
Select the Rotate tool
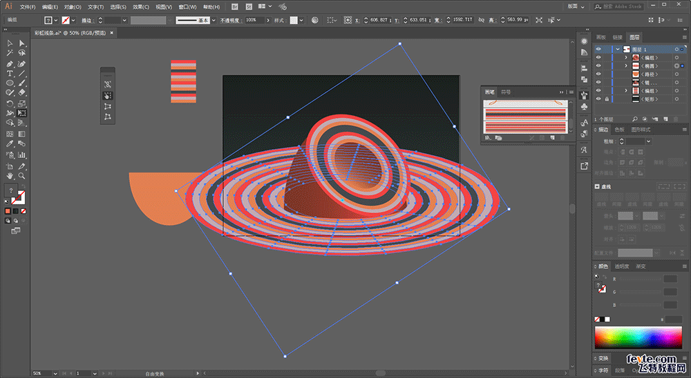click(10, 103)
